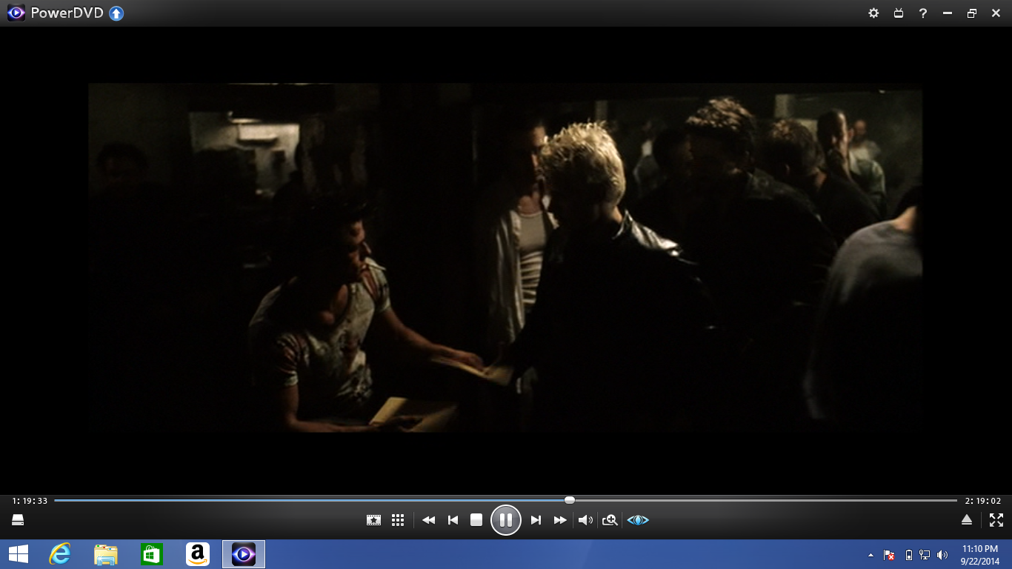The image size is (1012, 569).
Task: Click the PowerDVD upgrade arrow icon
Action: coord(116,13)
